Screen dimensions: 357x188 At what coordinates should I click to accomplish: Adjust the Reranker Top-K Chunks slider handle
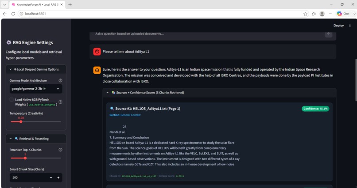click(x=25, y=158)
